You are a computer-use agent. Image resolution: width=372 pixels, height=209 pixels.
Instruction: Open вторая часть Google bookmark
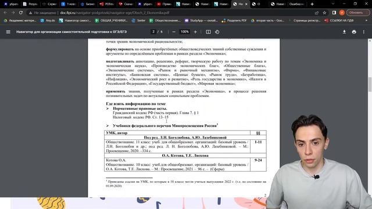pos(267,21)
